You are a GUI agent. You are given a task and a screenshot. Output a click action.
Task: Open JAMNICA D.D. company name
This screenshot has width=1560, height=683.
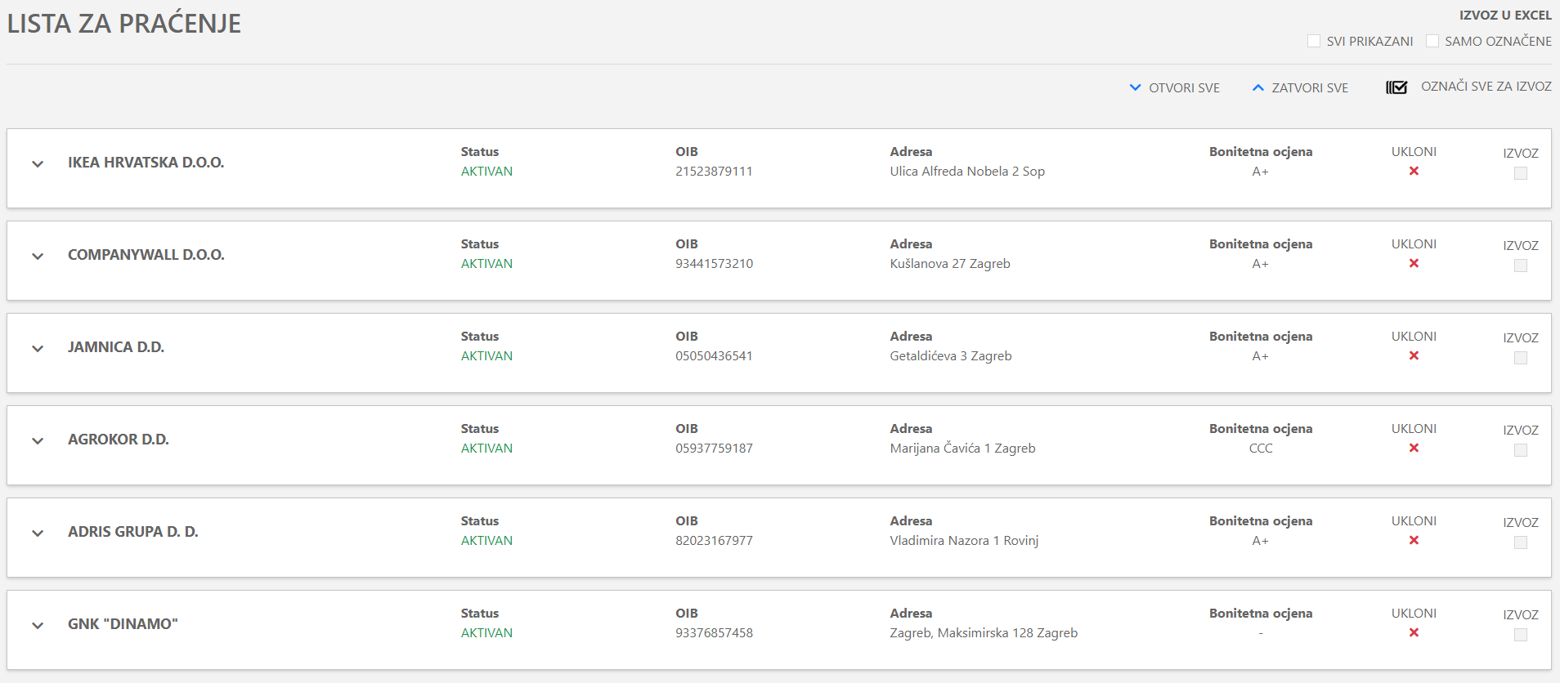coord(116,347)
